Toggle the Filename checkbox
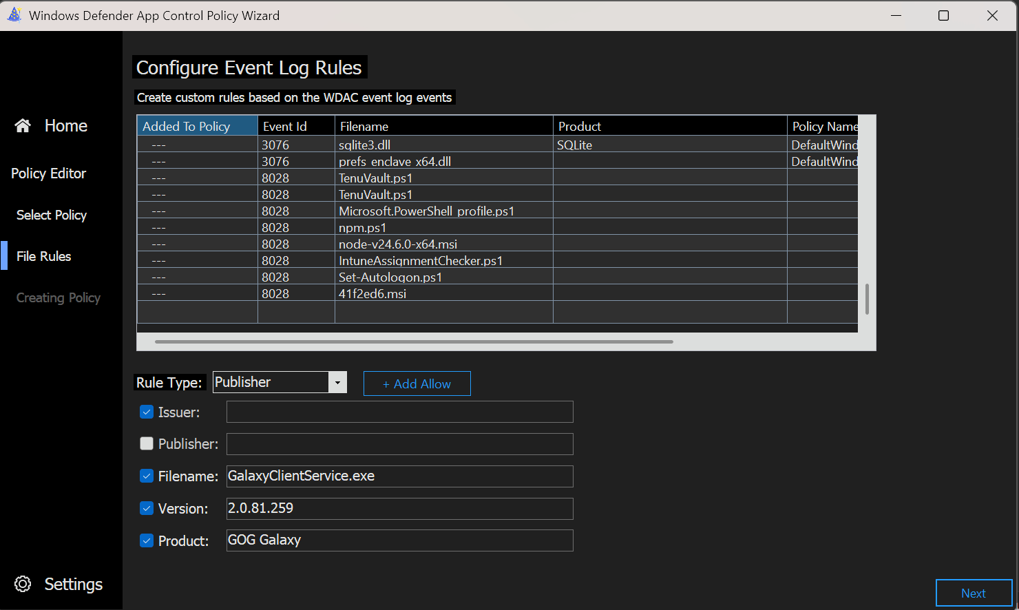The image size is (1019, 610). 147,476
